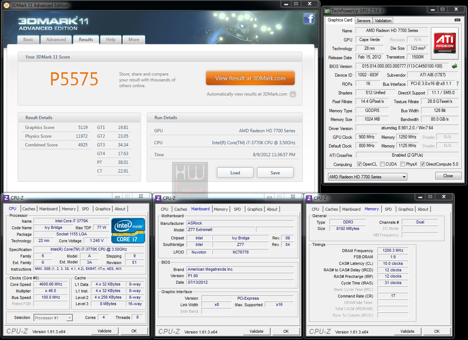Click the Core Voltage 1.248 V field

tap(96, 241)
